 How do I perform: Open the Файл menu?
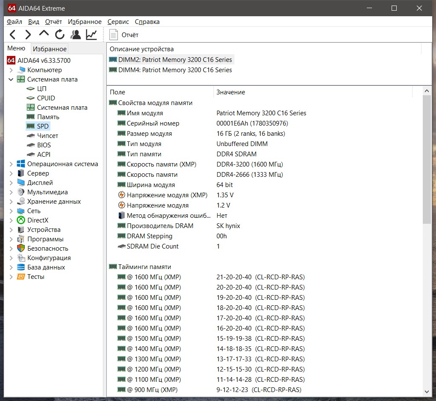point(15,22)
